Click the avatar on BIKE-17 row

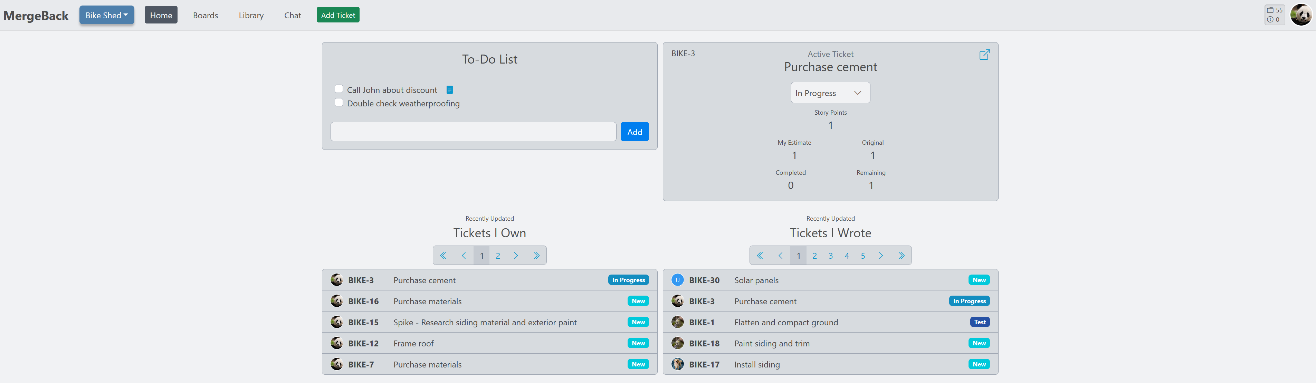677,364
